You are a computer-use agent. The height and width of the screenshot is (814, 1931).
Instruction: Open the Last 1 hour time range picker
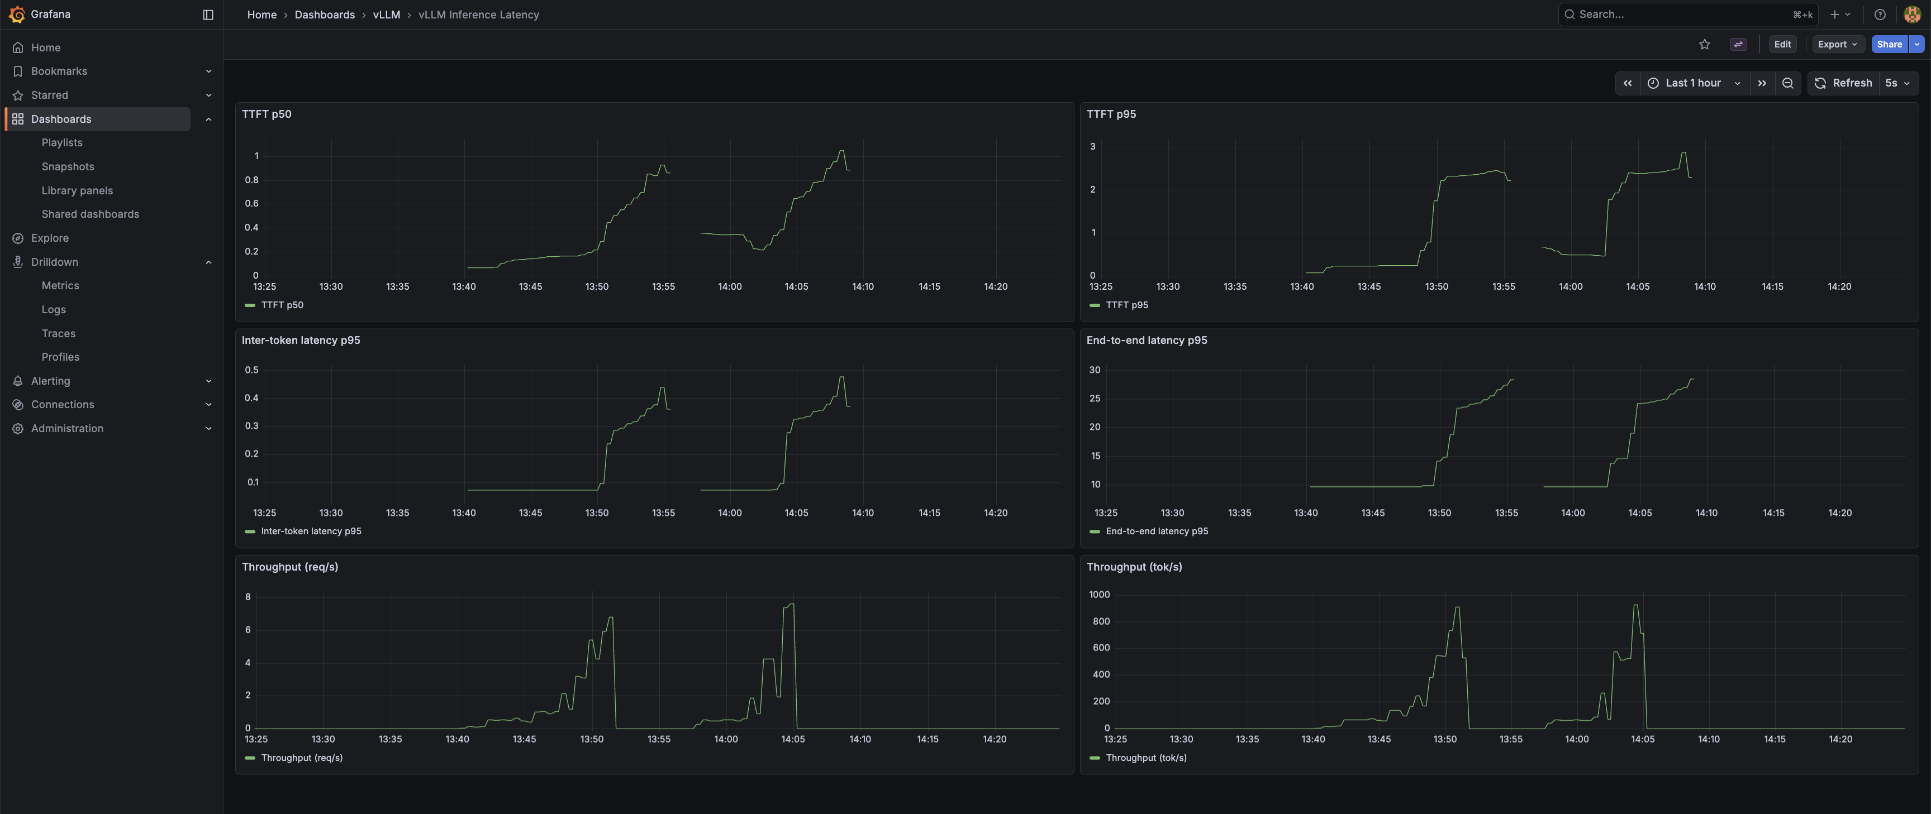pos(1694,83)
